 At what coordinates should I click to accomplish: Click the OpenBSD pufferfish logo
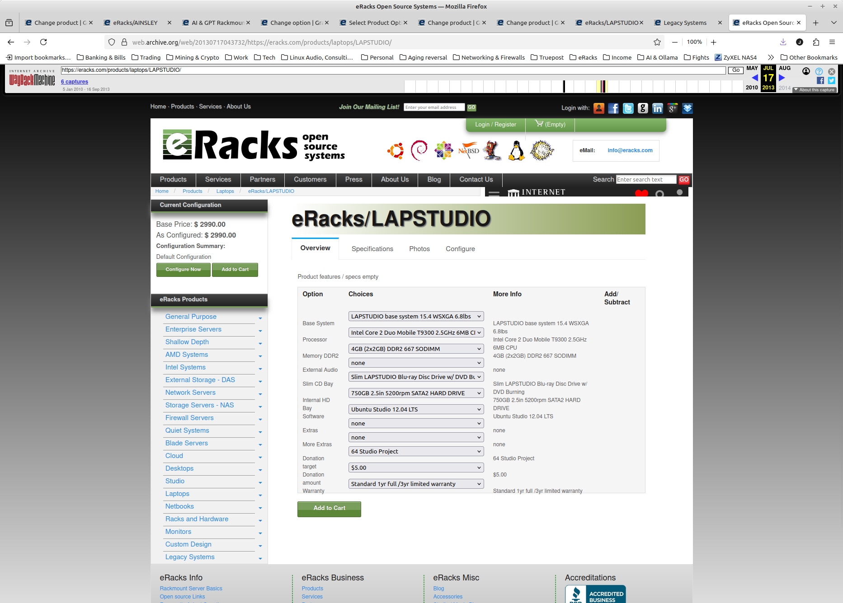point(542,150)
